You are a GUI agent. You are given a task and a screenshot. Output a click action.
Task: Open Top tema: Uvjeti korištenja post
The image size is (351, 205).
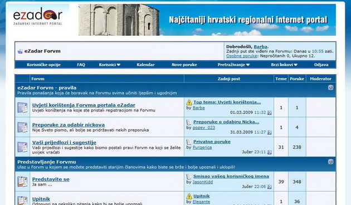point(227,102)
